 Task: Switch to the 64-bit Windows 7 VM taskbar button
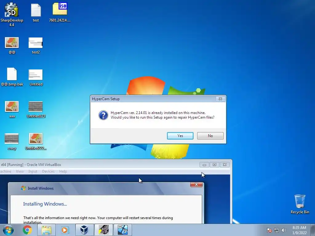click(x=122, y=230)
